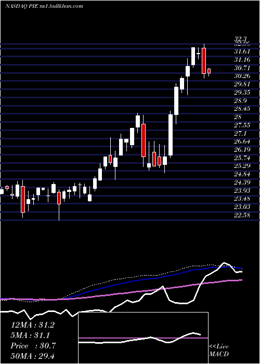Click the 27.1 price axis label
This screenshot has height=364, width=260.
240,134
